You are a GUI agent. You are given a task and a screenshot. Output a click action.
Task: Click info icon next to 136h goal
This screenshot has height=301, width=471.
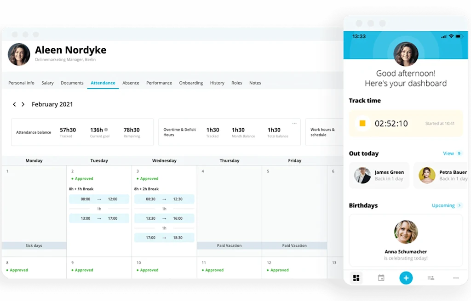106,130
